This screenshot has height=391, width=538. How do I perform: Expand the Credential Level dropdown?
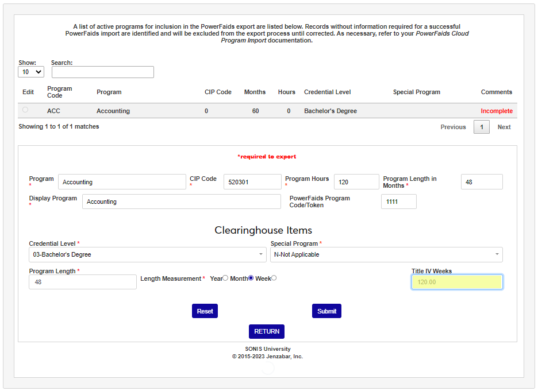(147, 254)
